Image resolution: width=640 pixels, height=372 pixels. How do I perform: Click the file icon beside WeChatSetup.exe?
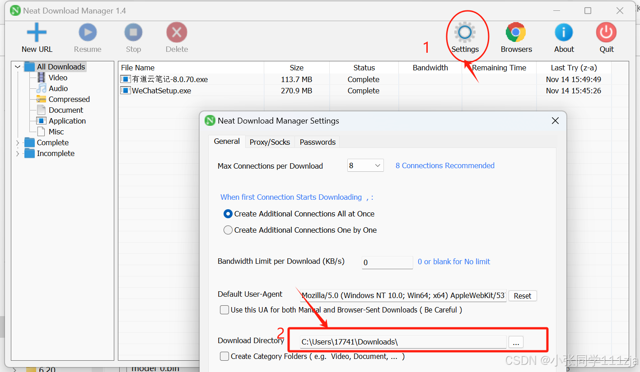[x=125, y=91]
